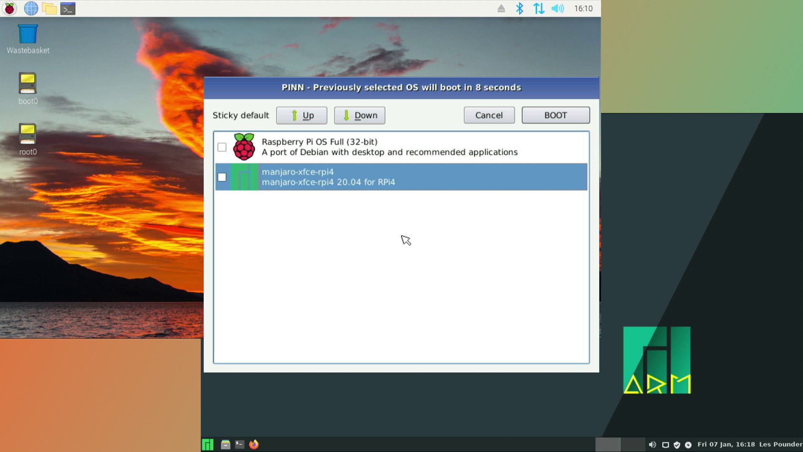Select the Raspberry Pi OS Full entry
The height and width of the screenshot is (452, 803).
pyautogui.click(x=376, y=147)
